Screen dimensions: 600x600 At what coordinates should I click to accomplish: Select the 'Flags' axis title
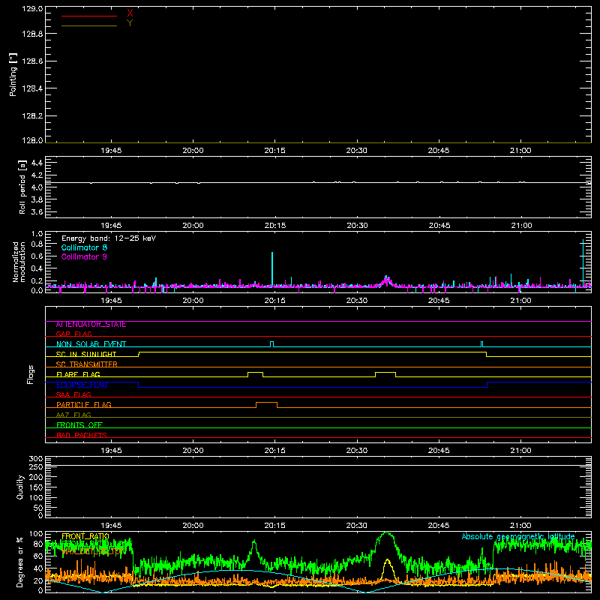coord(31,374)
